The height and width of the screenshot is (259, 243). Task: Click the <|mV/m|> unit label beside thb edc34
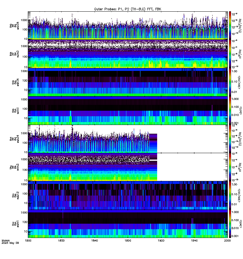pos(239,82)
